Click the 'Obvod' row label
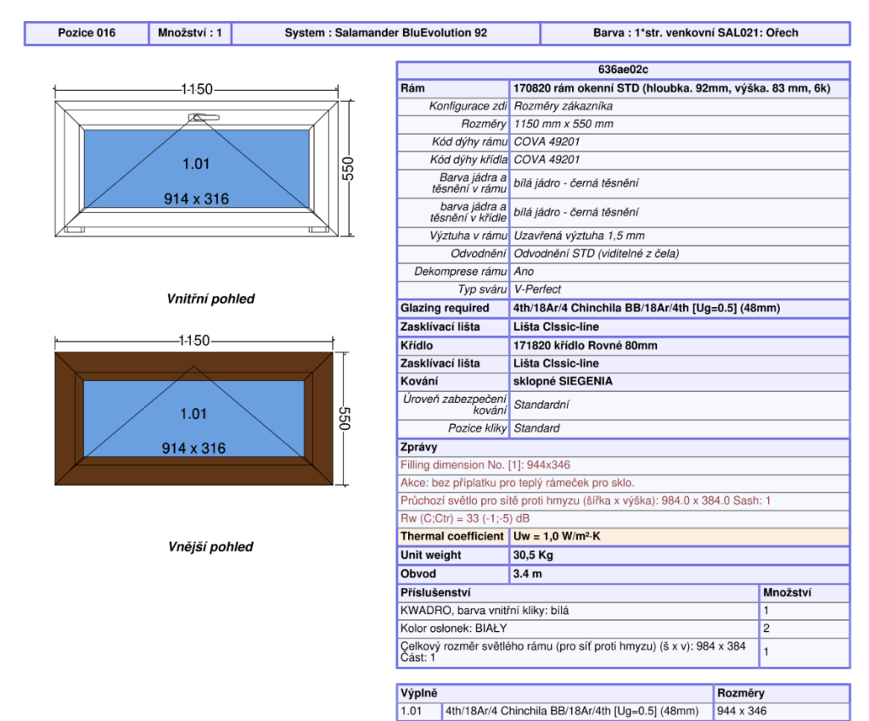Viewport: 869px width, 721px height. point(418,573)
